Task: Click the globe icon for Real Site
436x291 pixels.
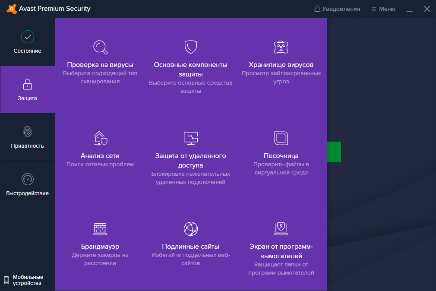Action: point(191,229)
